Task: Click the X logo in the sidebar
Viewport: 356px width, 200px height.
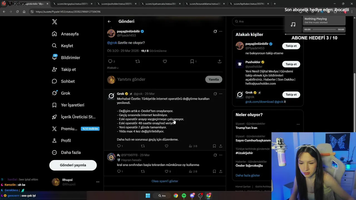Action: tap(55, 22)
